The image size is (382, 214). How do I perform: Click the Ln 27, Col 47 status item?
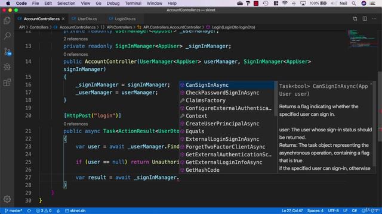click(x=292, y=210)
